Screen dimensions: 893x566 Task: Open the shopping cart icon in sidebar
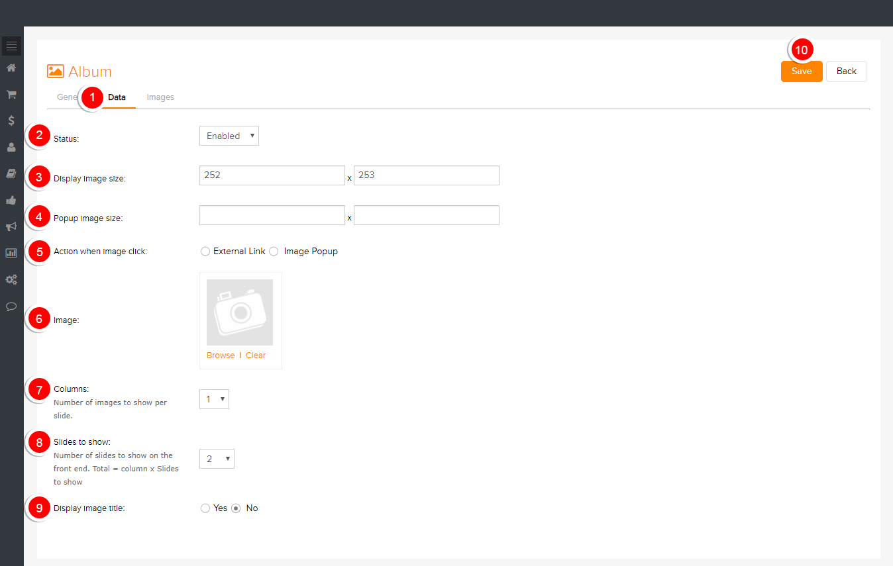tap(11, 94)
